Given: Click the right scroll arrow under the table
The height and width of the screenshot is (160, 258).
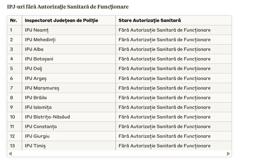Looking at the screenshot, I should click(228, 154).
